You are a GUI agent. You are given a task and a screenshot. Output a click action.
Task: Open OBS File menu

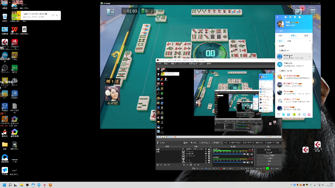point(159,64)
